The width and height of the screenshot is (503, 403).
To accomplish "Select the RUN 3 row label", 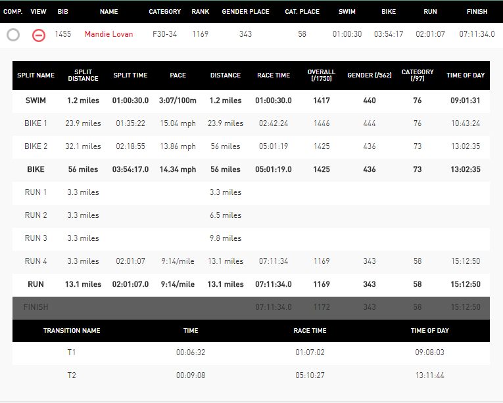I will pyautogui.click(x=36, y=238).
